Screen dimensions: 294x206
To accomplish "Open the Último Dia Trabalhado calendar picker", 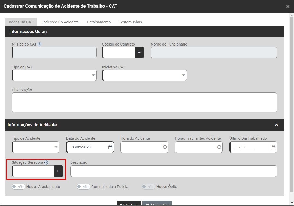I will 274,147.
